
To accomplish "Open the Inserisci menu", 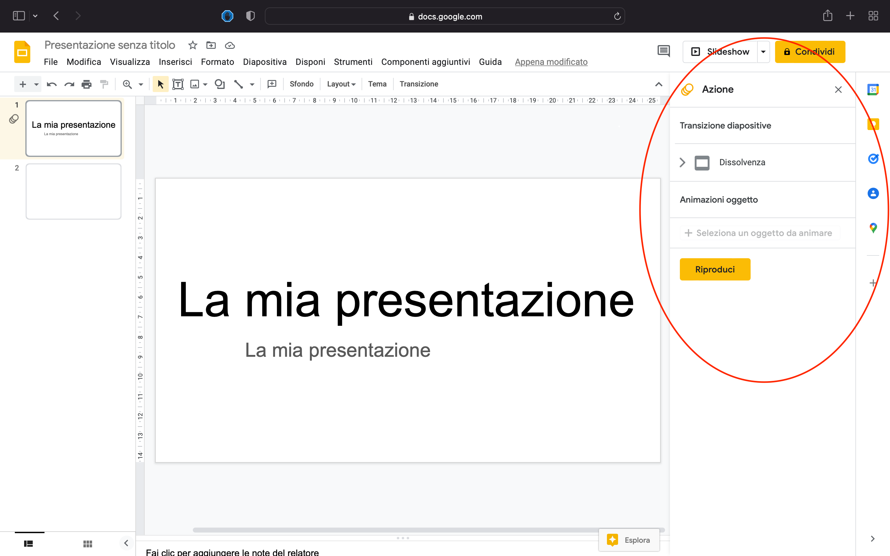I will coord(176,62).
